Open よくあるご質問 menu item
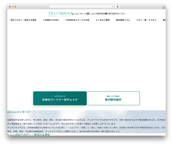This screenshot has width=173, height=146. (103, 20)
